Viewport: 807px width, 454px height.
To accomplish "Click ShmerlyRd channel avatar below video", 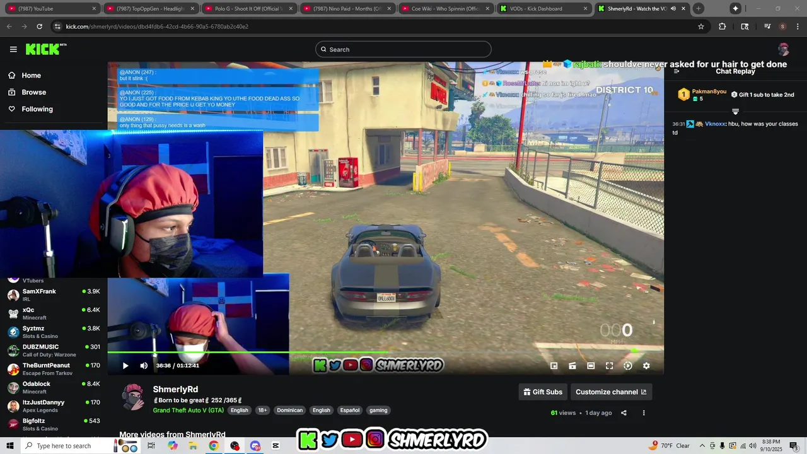I will (x=133, y=397).
